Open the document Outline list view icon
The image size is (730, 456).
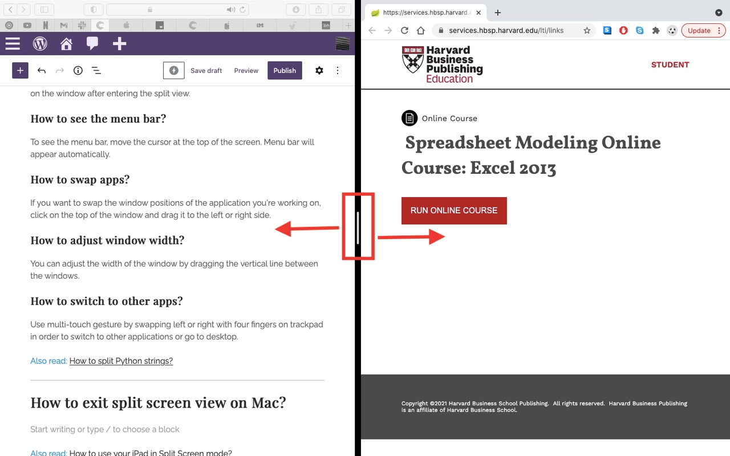96,70
